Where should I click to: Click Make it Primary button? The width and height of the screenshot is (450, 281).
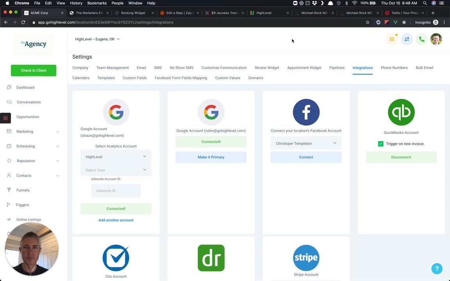pos(211,157)
